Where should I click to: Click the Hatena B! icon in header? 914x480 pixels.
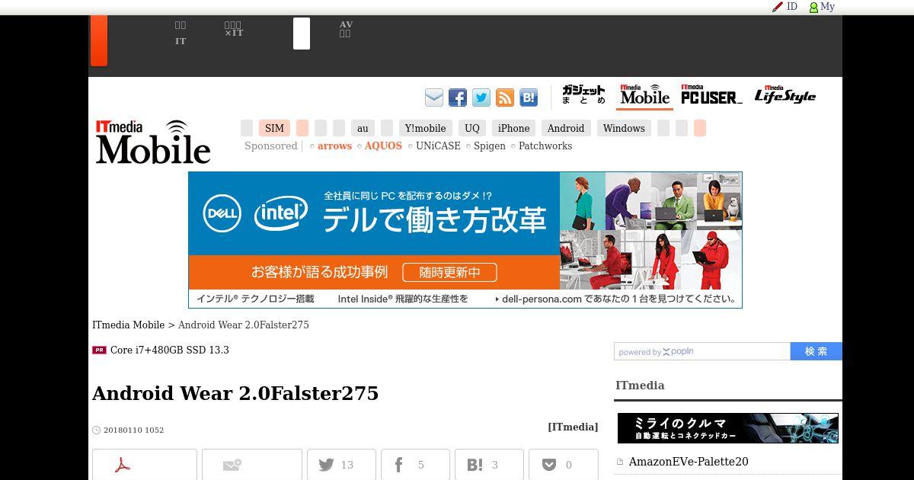click(529, 98)
